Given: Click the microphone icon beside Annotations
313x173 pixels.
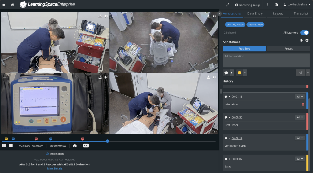Looking at the screenshot, I should (301, 40).
